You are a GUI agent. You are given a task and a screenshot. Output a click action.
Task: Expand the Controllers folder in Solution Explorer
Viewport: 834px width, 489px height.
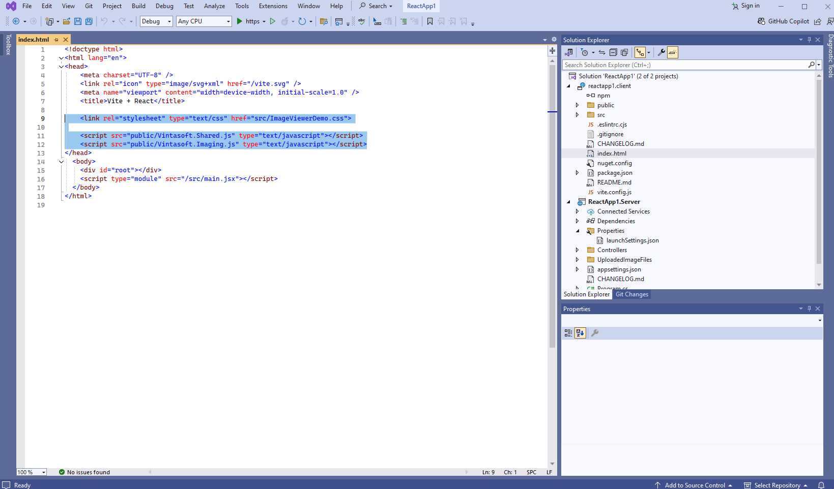(x=577, y=250)
